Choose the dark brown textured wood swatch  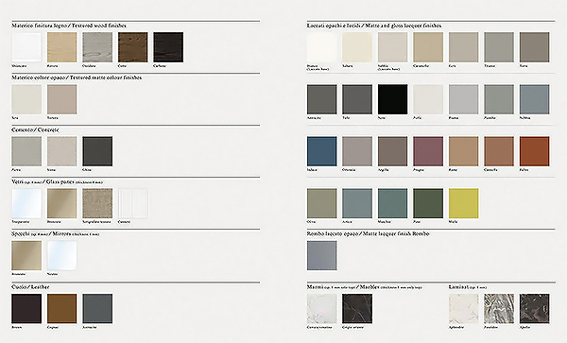pos(132,47)
